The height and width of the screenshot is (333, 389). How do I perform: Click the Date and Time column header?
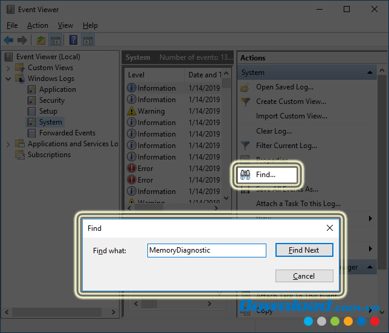point(204,75)
